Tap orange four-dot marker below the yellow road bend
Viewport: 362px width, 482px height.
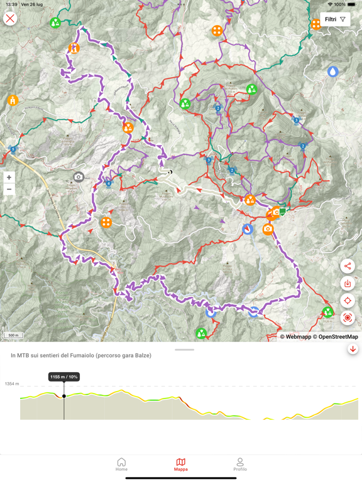(x=106, y=222)
